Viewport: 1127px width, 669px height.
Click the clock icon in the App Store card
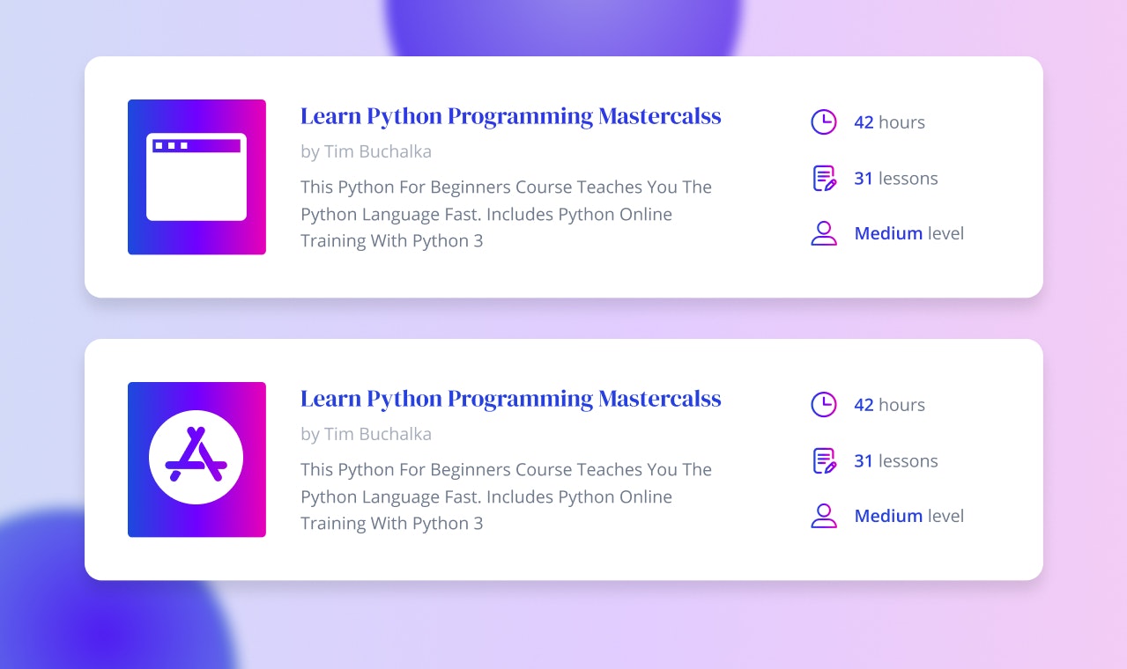(823, 405)
